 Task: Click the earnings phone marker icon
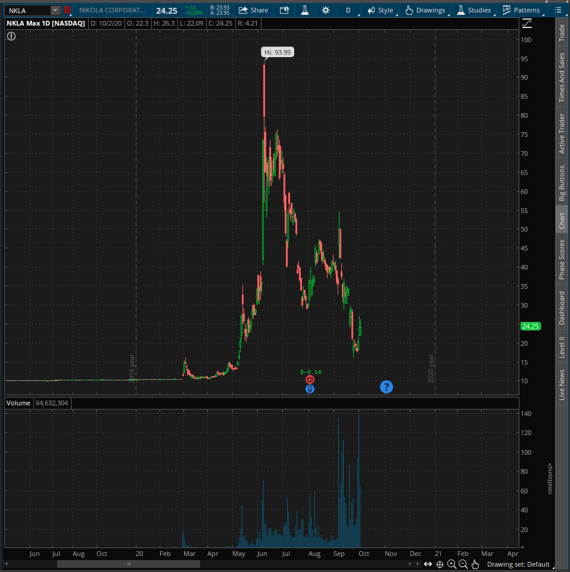point(310,380)
